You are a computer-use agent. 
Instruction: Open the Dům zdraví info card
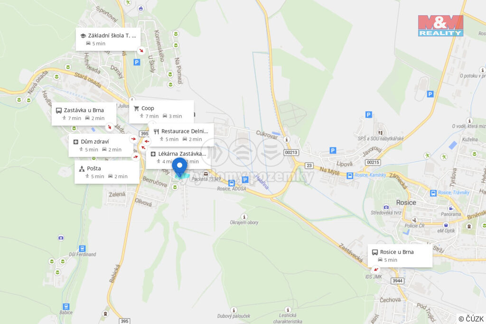[x=101, y=145]
